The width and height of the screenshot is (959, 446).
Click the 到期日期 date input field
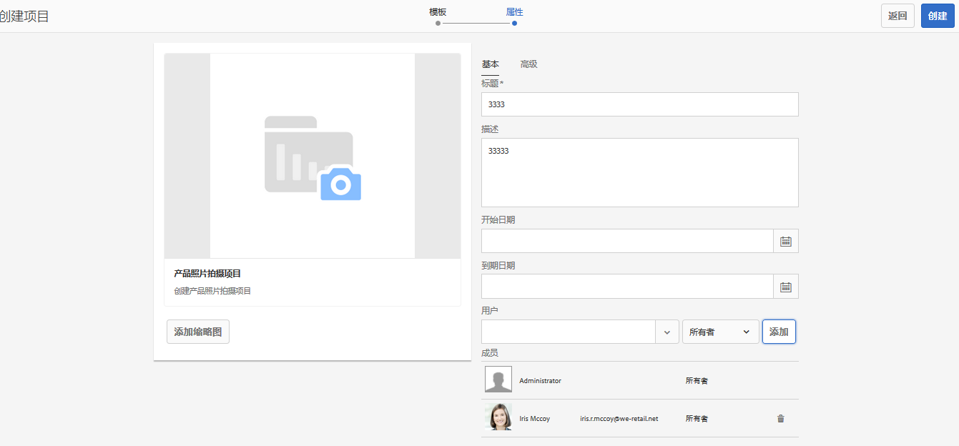(627, 287)
